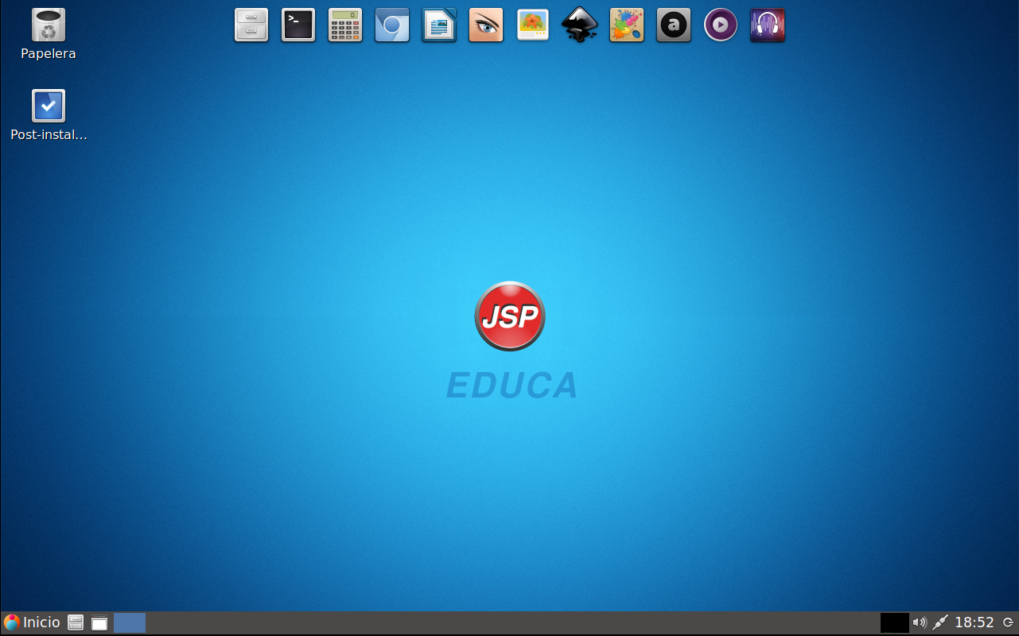
Task: Open the flower photo picture viewer icon
Action: coord(533,25)
